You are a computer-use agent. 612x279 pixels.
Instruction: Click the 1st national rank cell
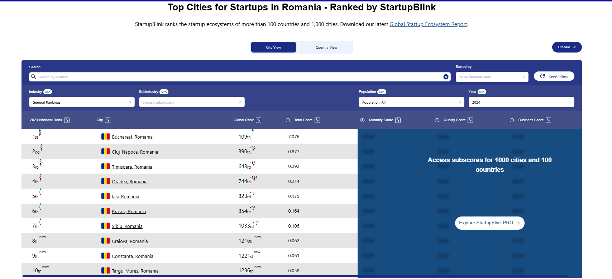click(x=35, y=137)
